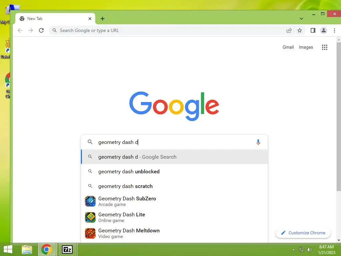Click the volume speaker tray icon
Screen dimensions: 341x256
pos(310,250)
